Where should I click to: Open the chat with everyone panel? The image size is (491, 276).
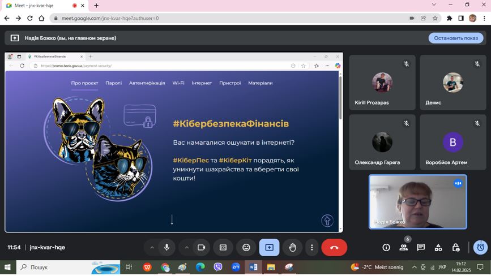coord(421,248)
